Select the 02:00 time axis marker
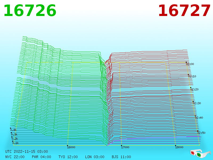Viewport: 213px width, 160px height. [x=190, y=64]
